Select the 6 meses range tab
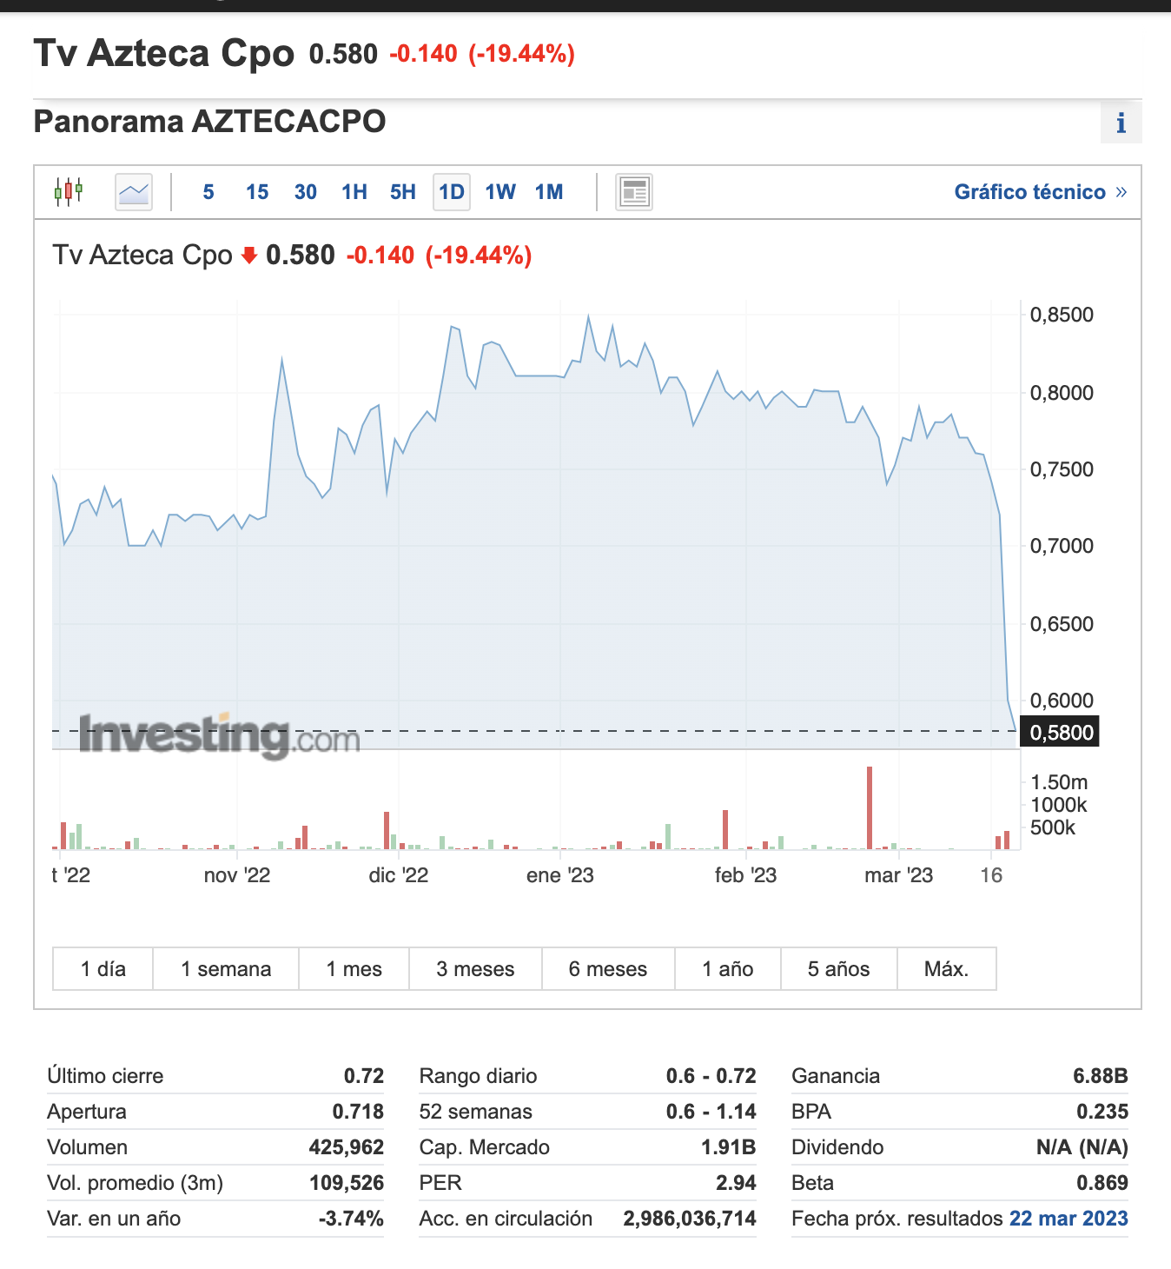This screenshot has width=1171, height=1269. click(608, 969)
